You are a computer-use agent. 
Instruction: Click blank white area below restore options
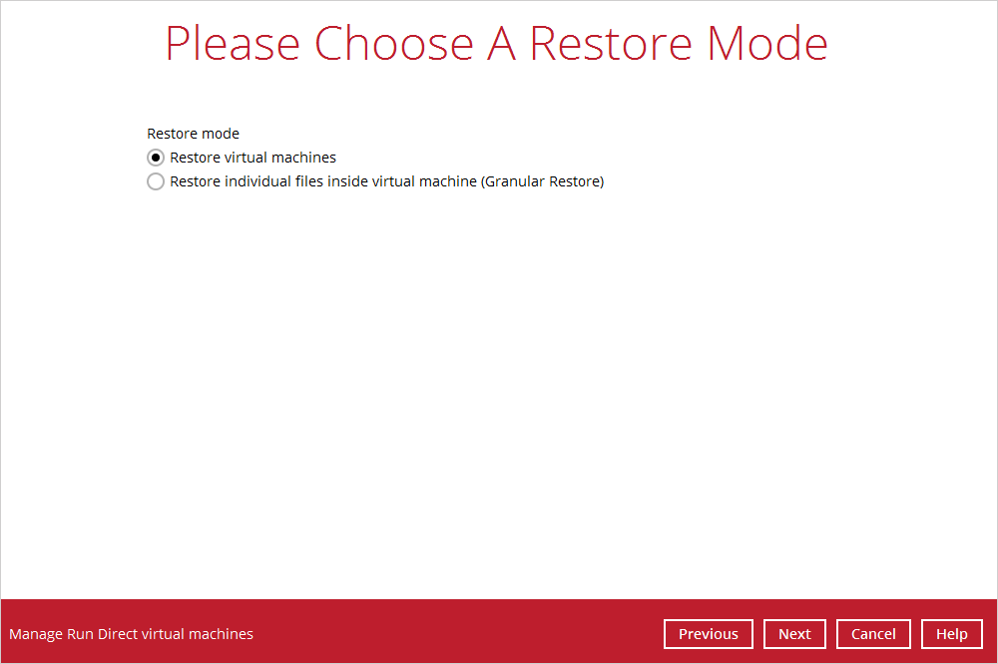coord(499,399)
